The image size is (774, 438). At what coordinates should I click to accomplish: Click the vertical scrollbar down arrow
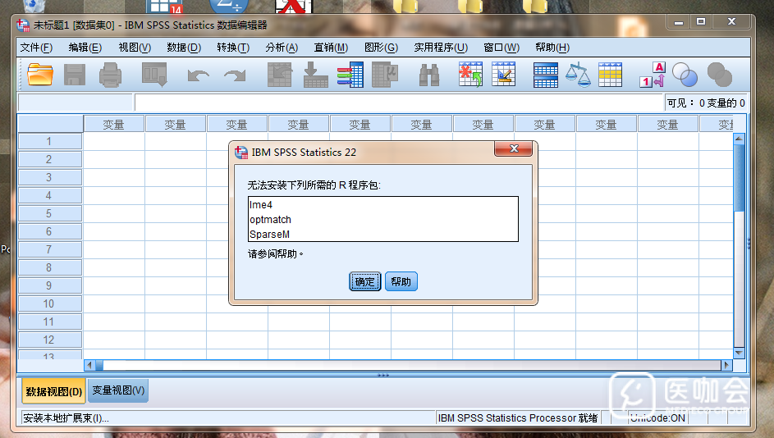point(739,353)
